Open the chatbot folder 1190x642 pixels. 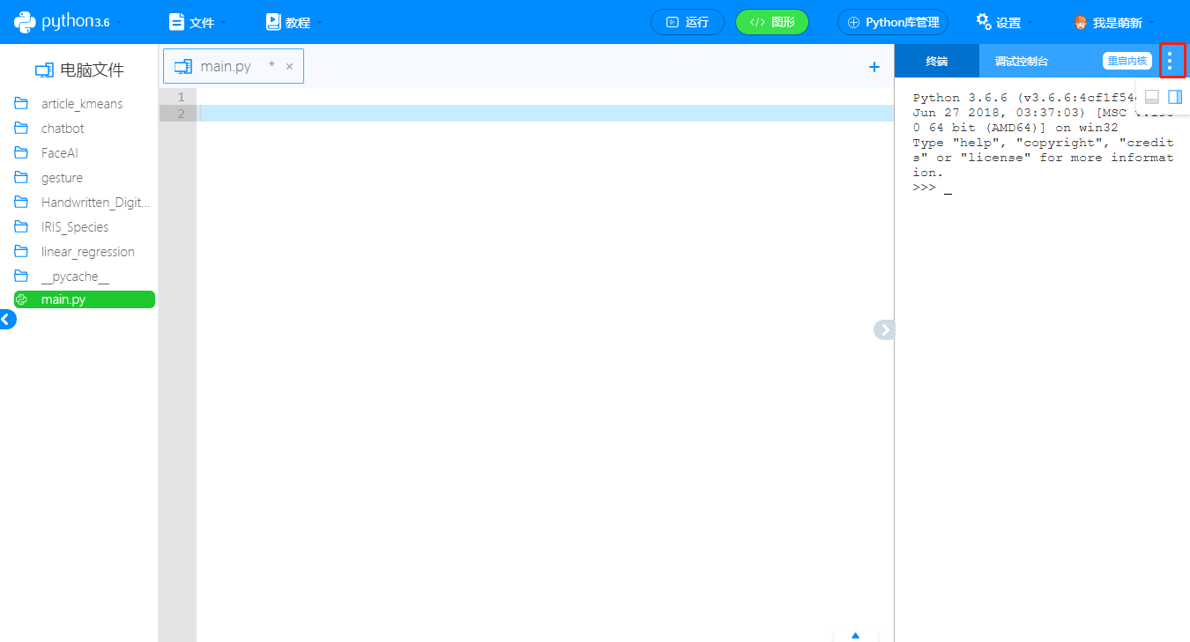(63, 129)
